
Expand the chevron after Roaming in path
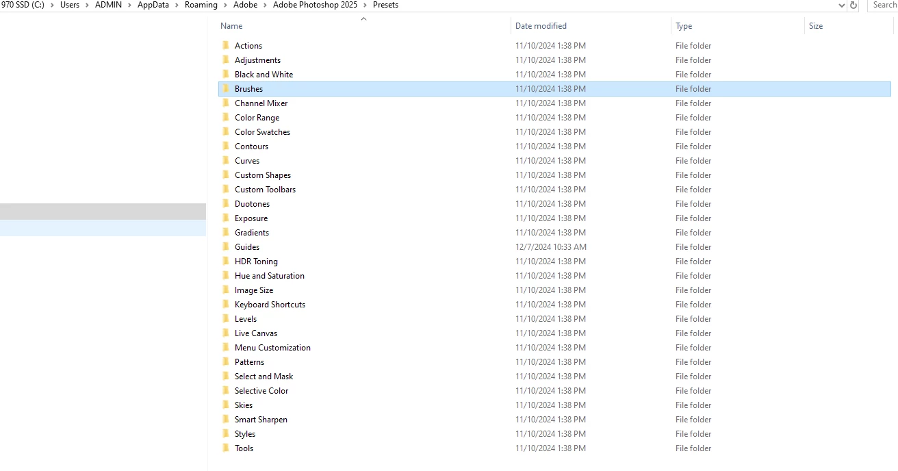(x=226, y=5)
